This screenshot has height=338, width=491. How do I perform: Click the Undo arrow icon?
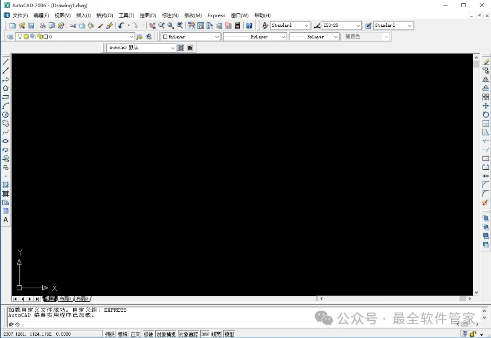click(121, 25)
